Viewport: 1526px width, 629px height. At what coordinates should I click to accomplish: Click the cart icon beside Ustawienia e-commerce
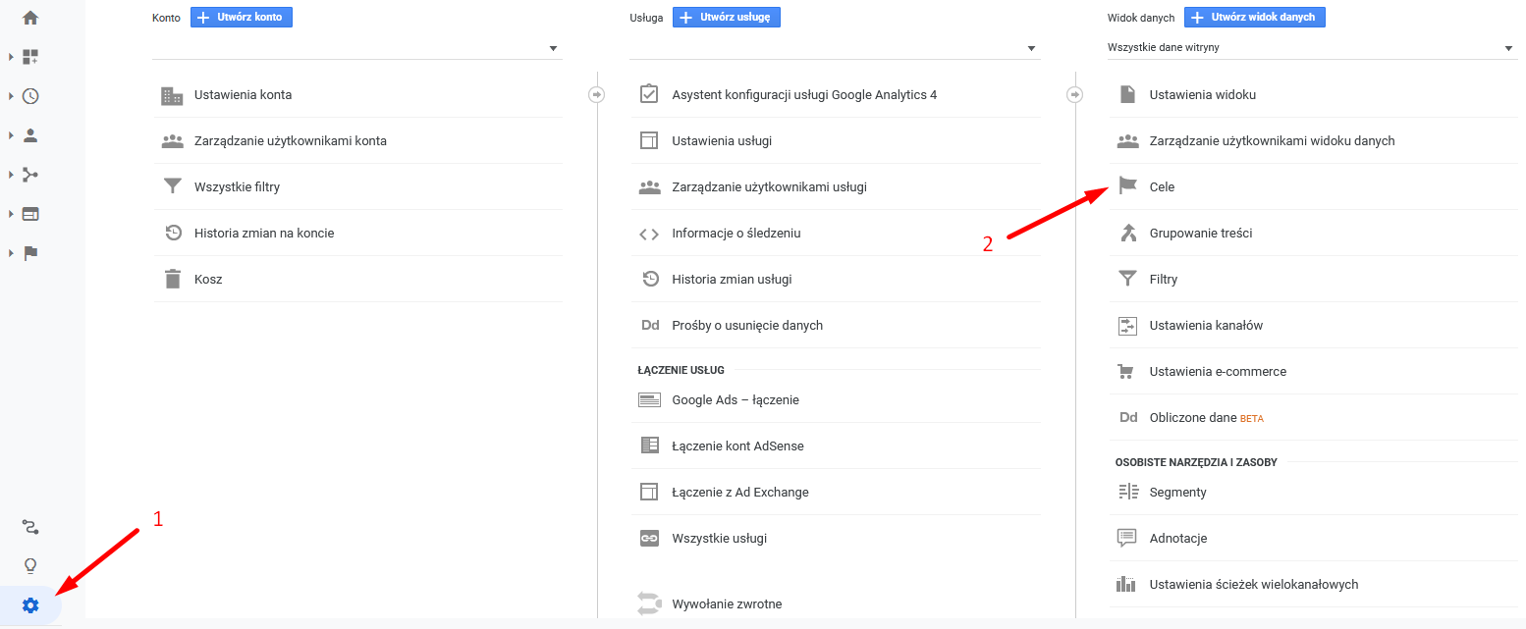click(1127, 371)
